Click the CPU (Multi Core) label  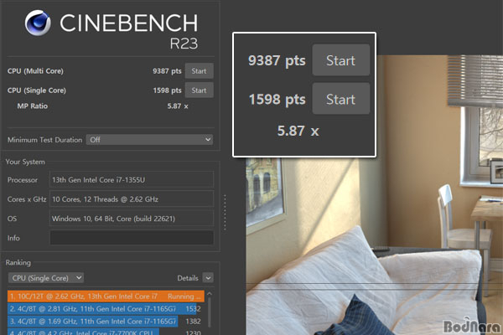(x=35, y=71)
